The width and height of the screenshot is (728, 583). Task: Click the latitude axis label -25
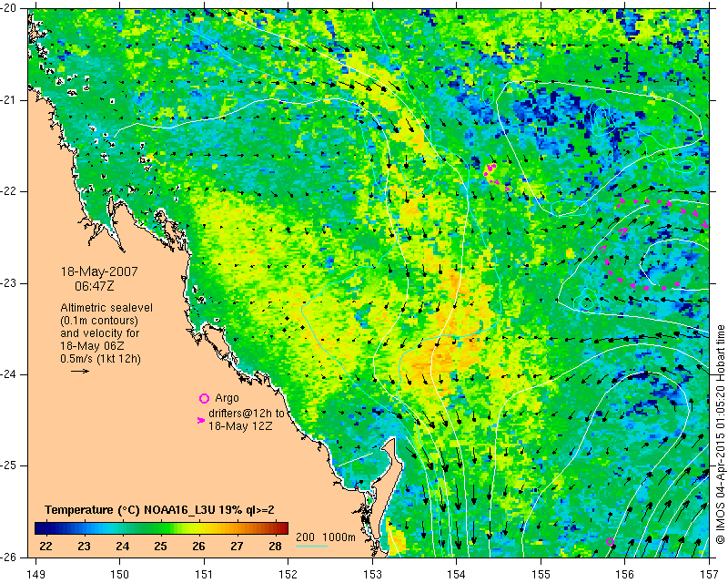[x=8, y=465]
